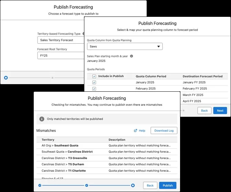
Task: Click the current step circle before Back button
Action: 133,185
